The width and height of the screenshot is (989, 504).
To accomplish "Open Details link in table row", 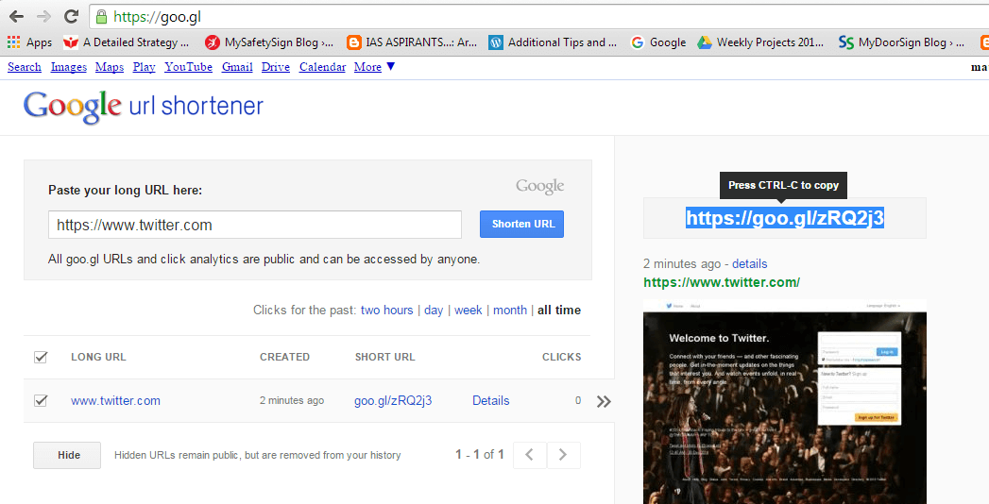I will click(x=490, y=401).
